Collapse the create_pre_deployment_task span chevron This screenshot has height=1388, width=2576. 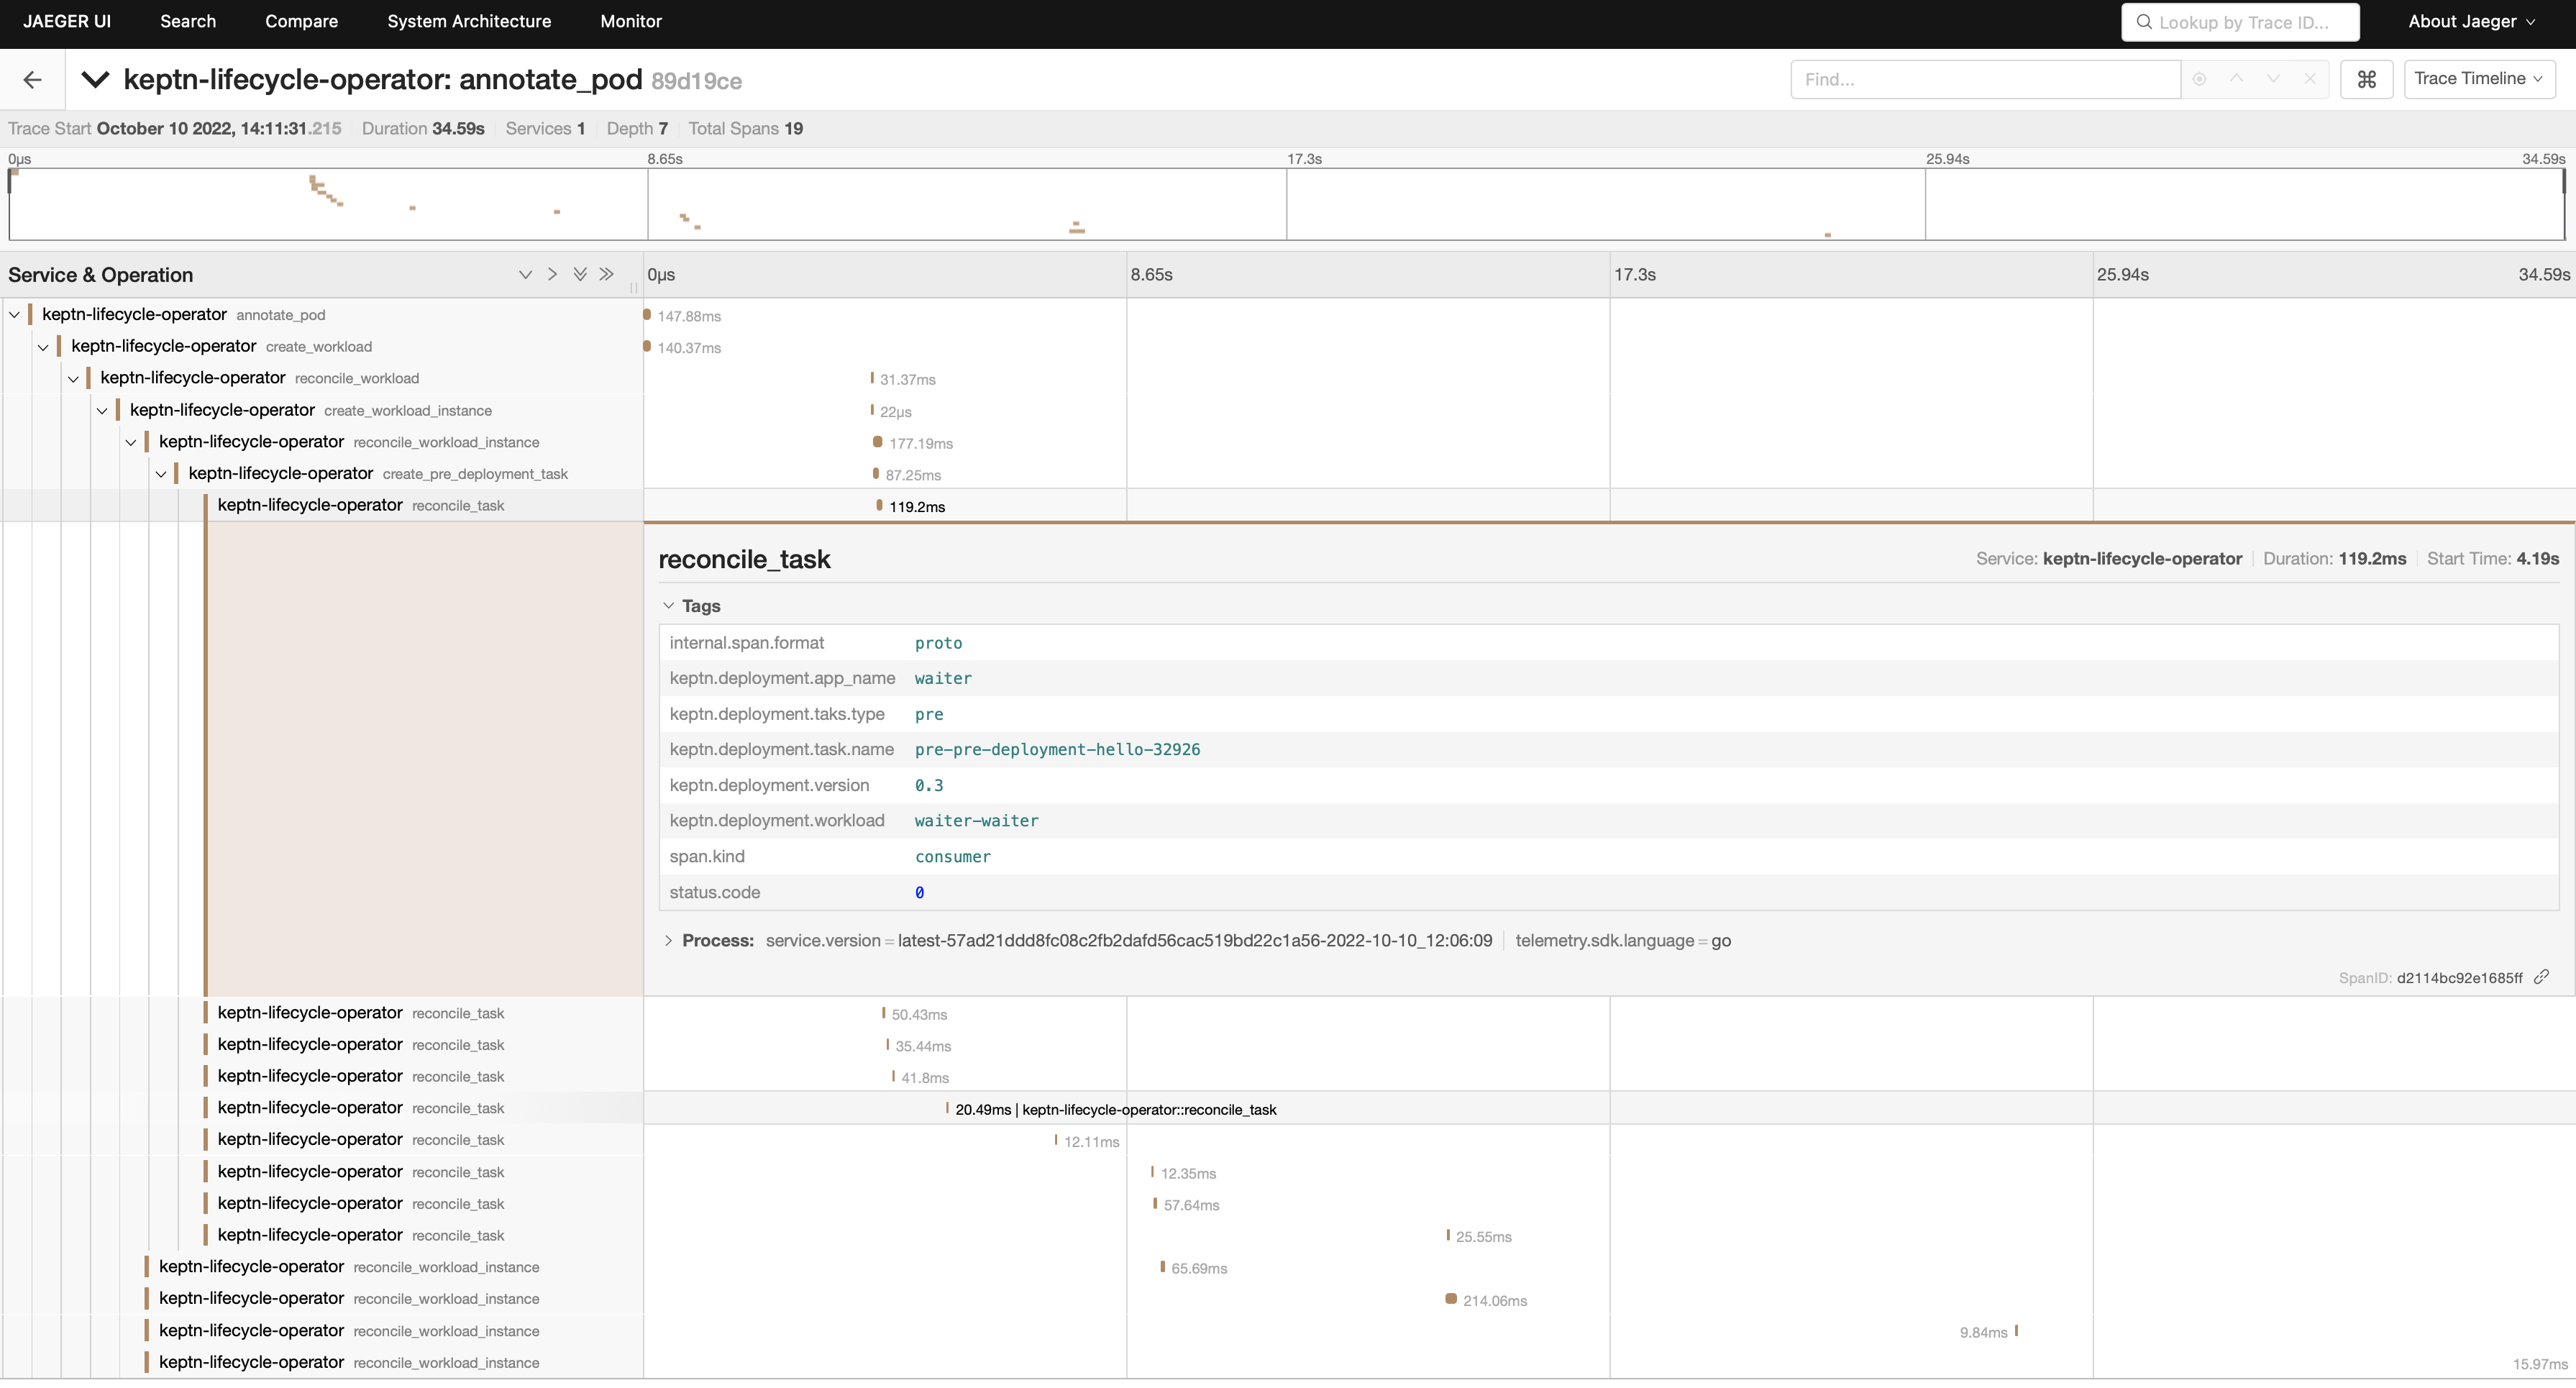[161, 474]
